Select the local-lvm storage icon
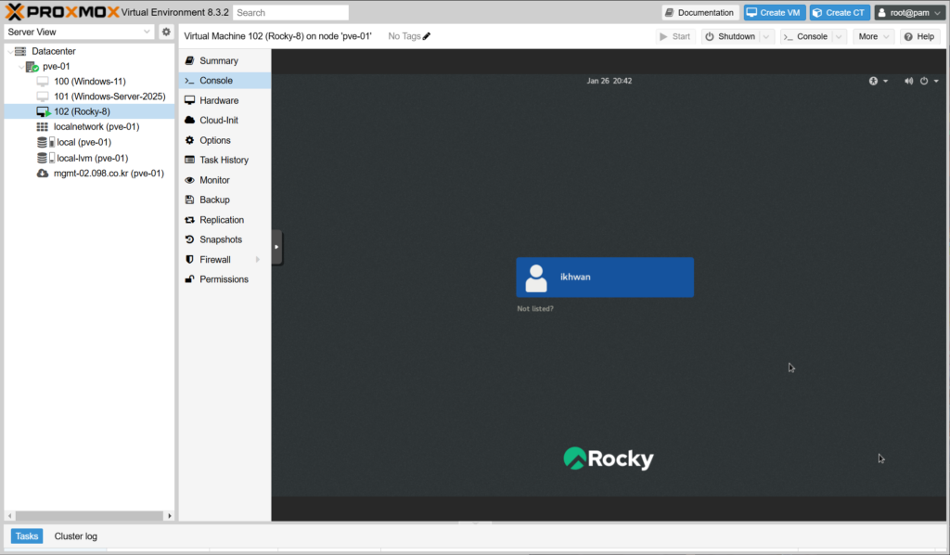 [x=44, y=158]
